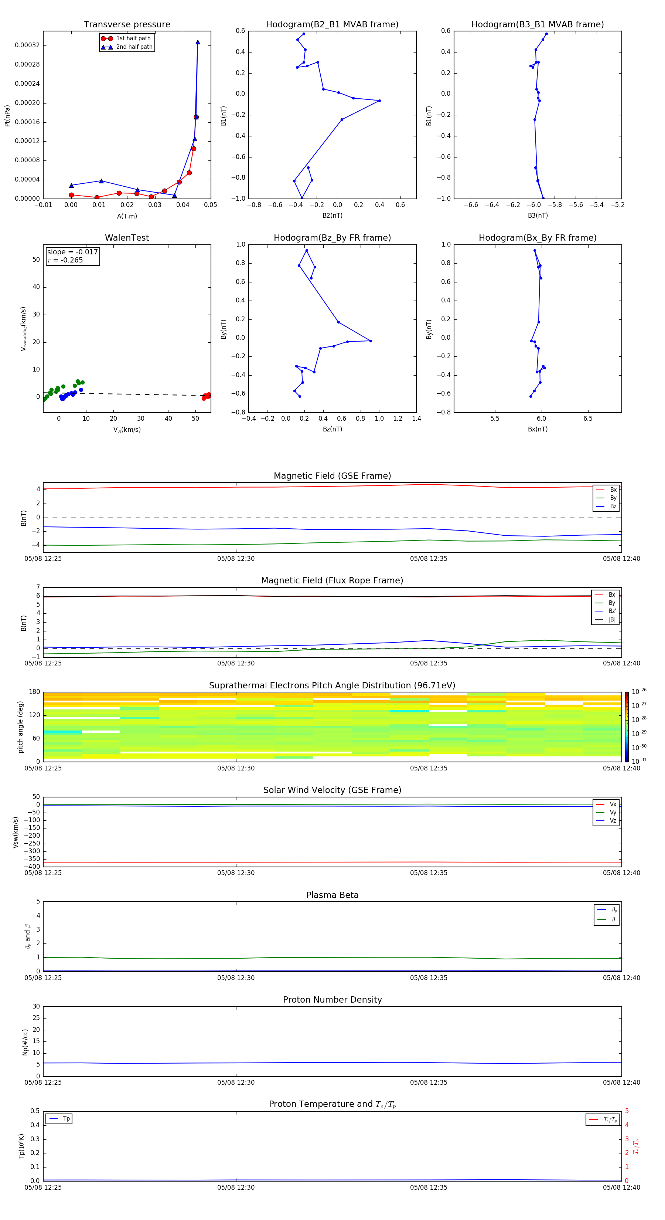665x1220 pixels.
Task: Click the 'Hodogram(B3_B1 MVAB frame)' title
Action: (x=538, y=25)
